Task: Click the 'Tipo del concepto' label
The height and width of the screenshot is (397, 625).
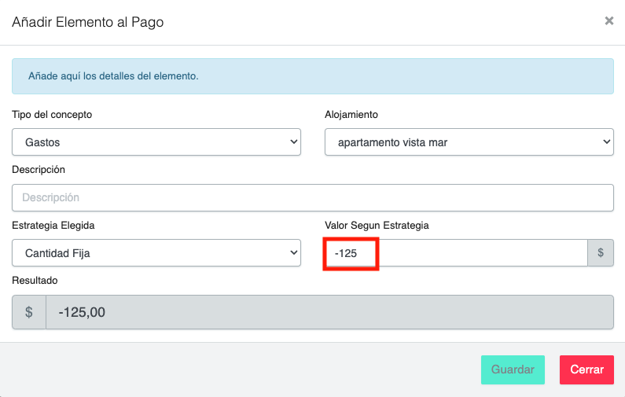Action: [52, 115]
